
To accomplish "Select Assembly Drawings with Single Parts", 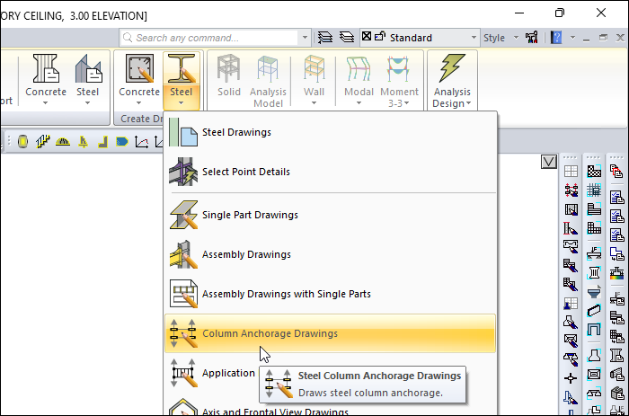I will 286,294.
